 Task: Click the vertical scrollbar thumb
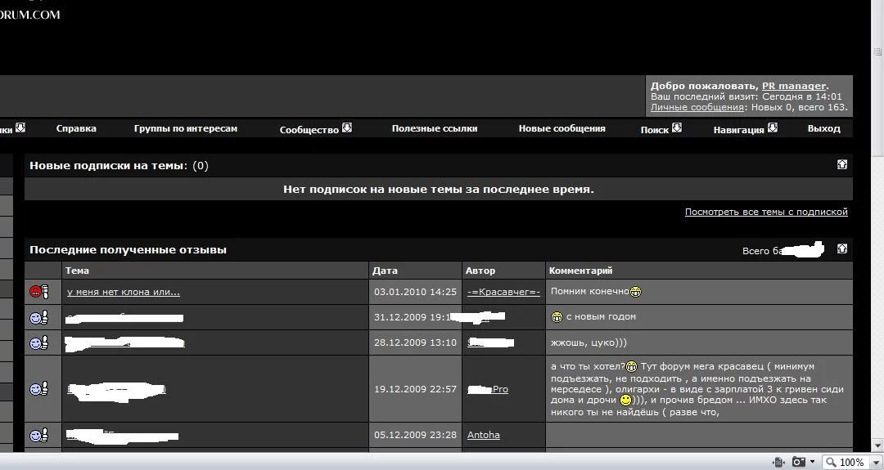tap(877, 78)
